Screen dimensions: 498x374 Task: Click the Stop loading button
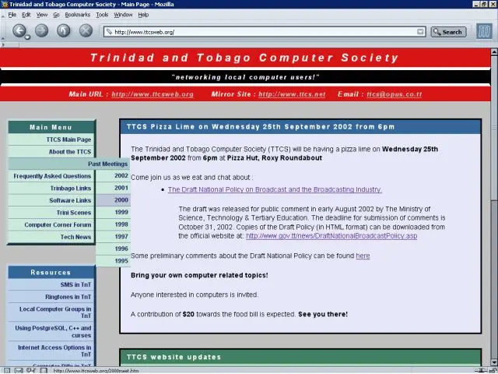[86, 31]
